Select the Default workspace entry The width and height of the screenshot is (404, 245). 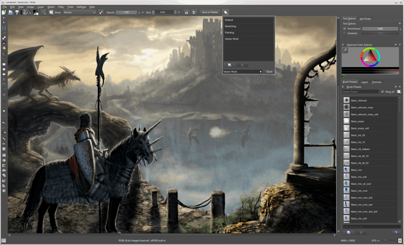click(x=248, y=20)
